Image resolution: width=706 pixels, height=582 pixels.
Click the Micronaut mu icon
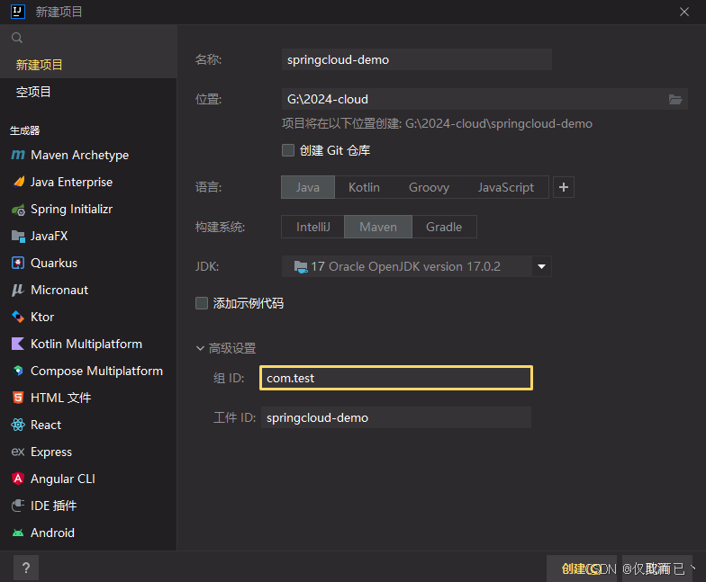18,290
